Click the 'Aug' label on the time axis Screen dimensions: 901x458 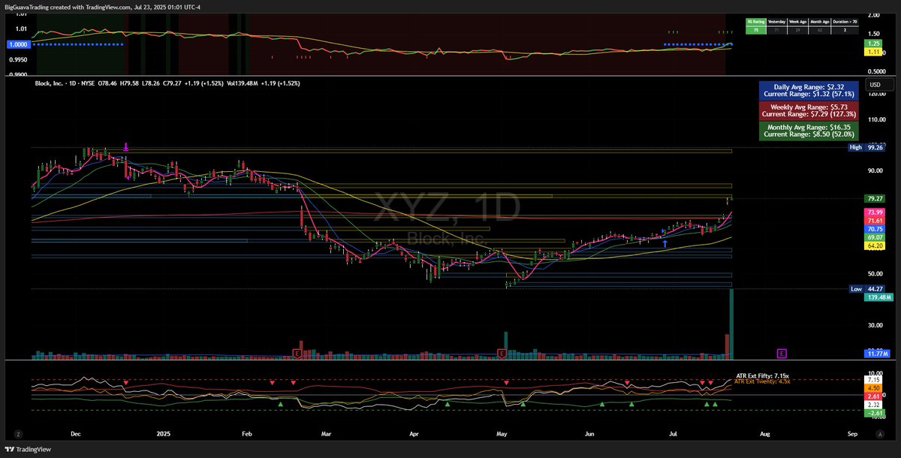pos(765,433)
